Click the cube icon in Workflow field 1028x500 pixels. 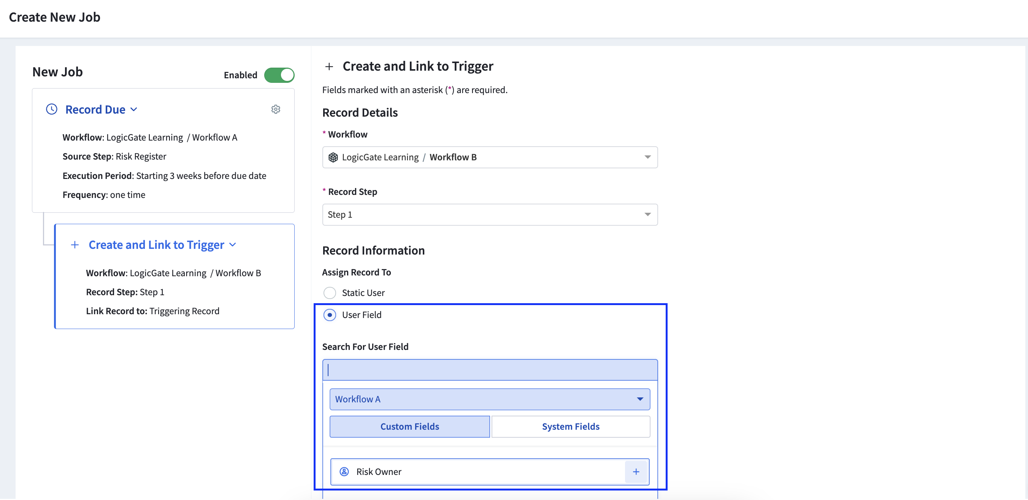tap(333, 158)
